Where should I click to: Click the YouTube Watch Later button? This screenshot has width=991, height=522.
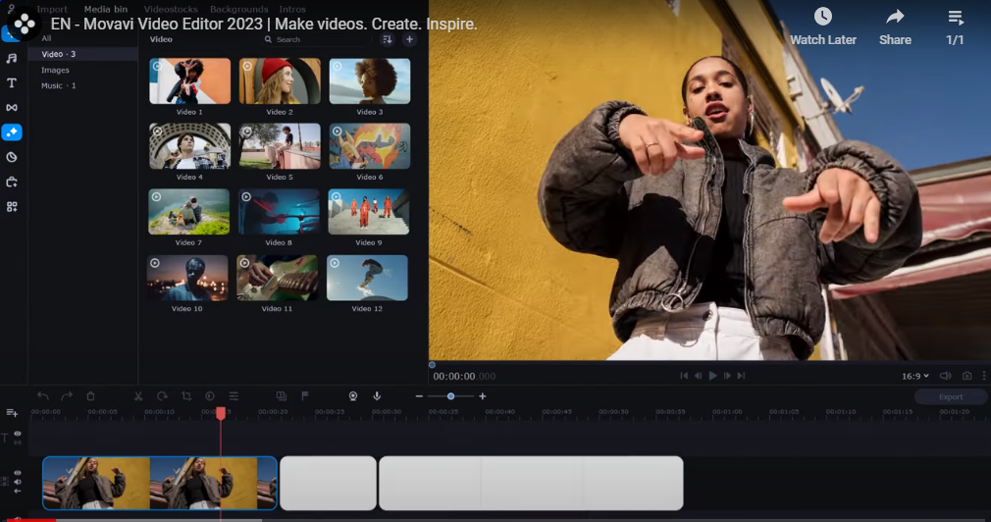[x=823, y=27]
